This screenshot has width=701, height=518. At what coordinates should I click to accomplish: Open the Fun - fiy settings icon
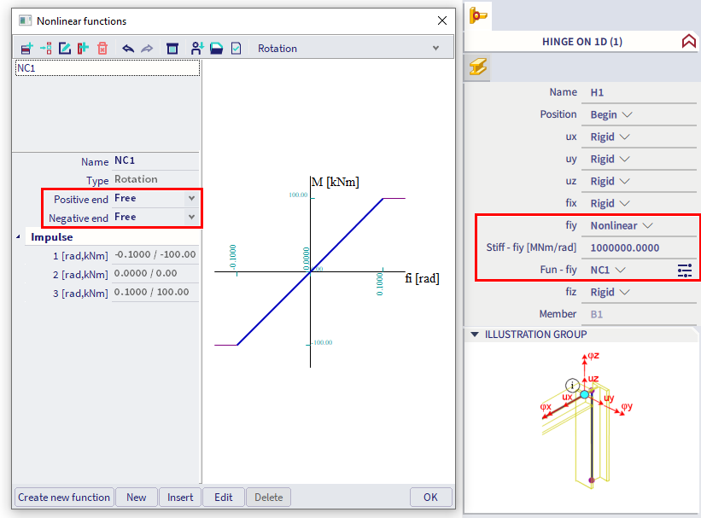click(685, 270)
